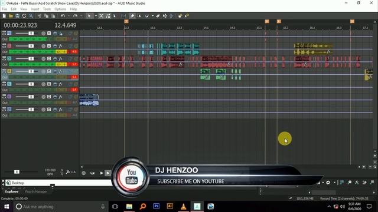This screenshot has height=212, width=378.
Task: Select the Eraser tool icon
Action: click(x=158, y=16)
